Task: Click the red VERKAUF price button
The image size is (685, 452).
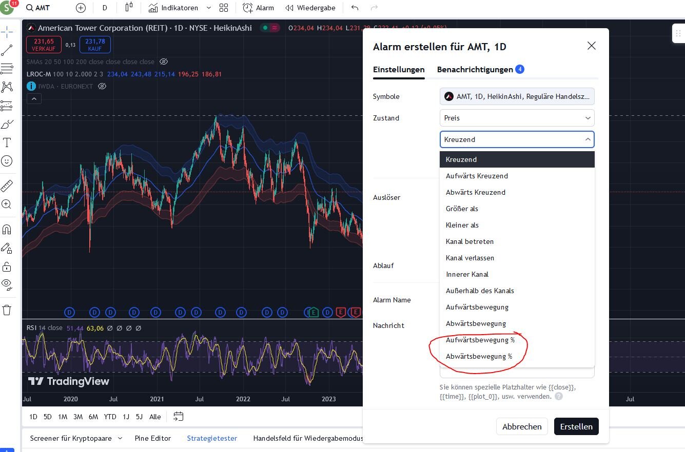Action: click(x=44, y=45)
